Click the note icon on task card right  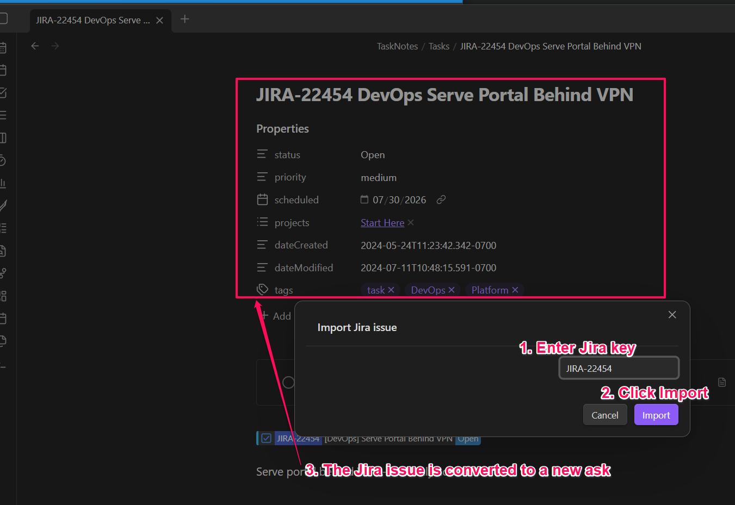[x=722, y=382]
